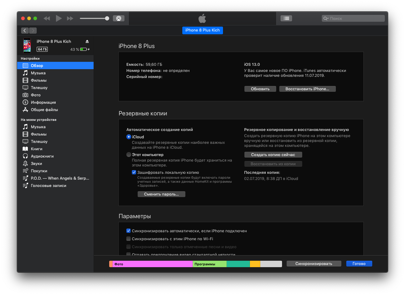Open the Фото settings item

coord(55,95)
